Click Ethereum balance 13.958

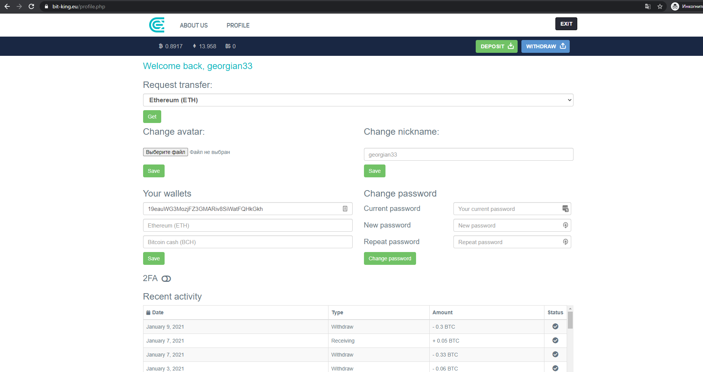[x=204, y=46]
